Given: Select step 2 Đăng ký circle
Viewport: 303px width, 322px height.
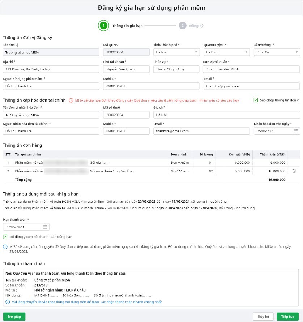Looking at the screenshot, I should point(183,26).
